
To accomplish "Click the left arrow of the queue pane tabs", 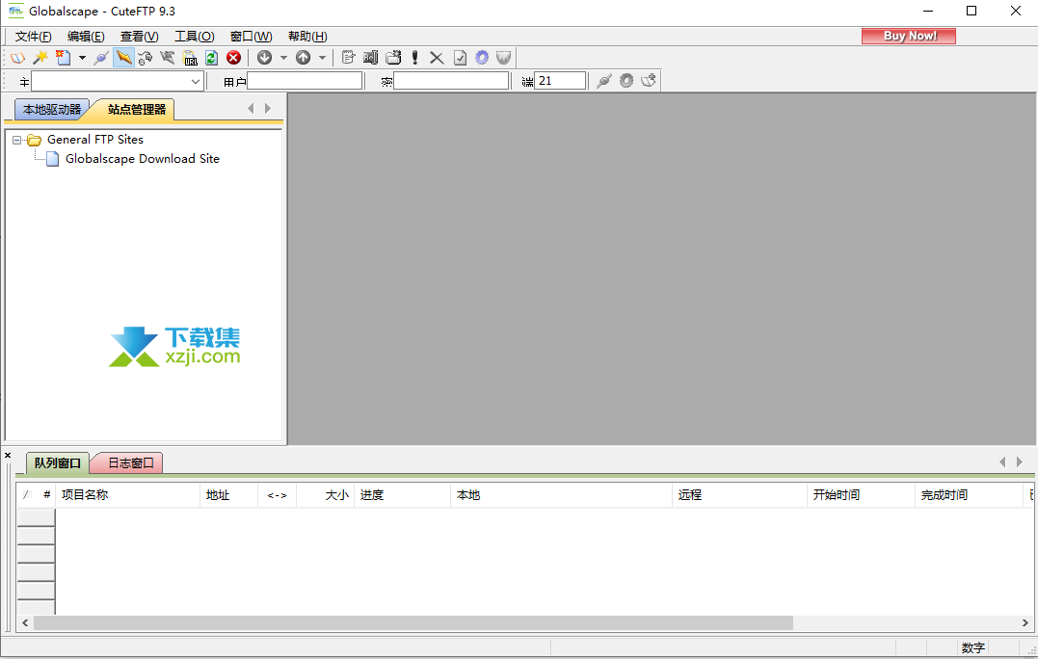I will click(x=1002, y=461).
